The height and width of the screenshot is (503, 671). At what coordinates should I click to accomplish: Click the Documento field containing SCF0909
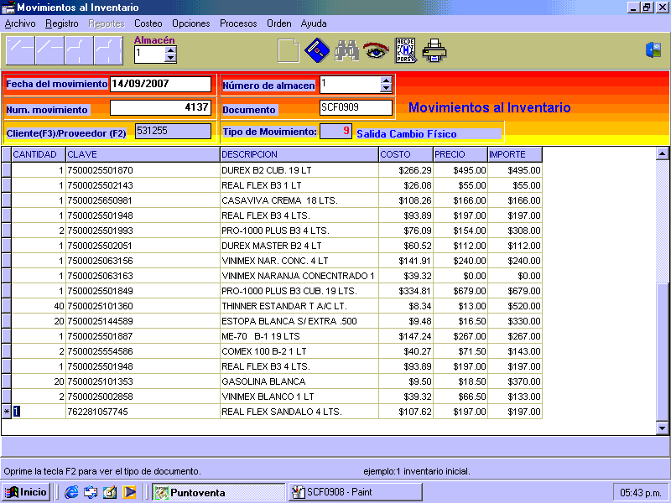pos(356,107)
